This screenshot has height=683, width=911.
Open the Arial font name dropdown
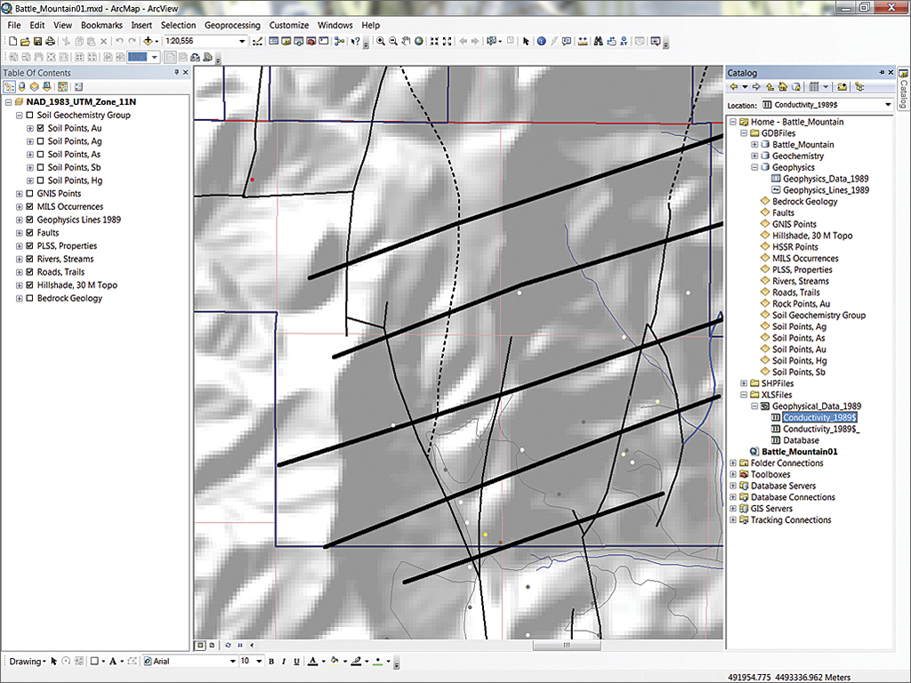[x=232, y=661]
